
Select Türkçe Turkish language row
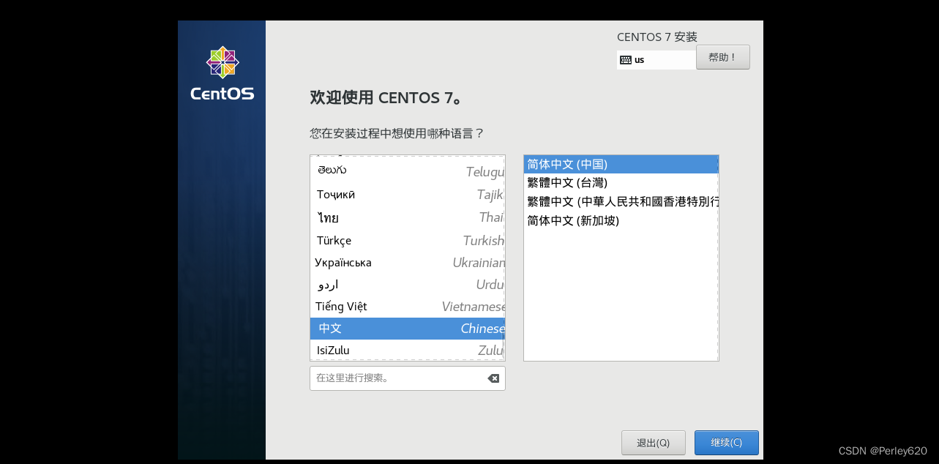(407, 240)
